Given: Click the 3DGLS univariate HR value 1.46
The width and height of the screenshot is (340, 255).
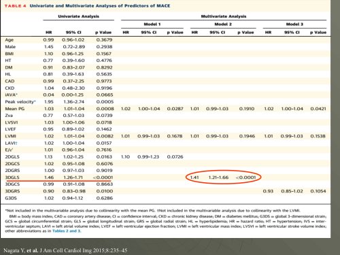Looking at the screenshot, I should [48, 177].
